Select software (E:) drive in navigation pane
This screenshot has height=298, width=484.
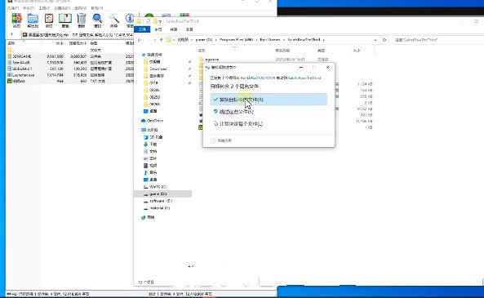[x=158, y=201]
